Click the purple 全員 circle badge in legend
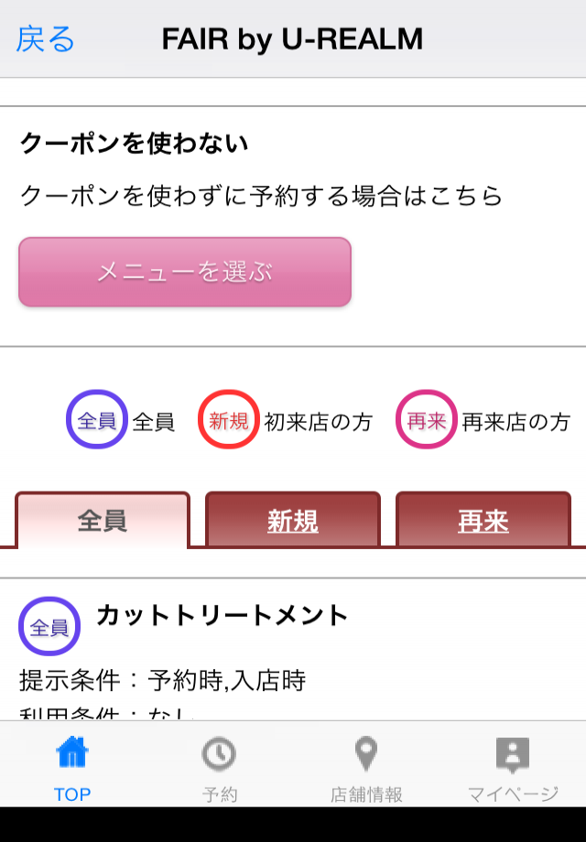Viewport: 586px width, 842px height. pos(97,419)
